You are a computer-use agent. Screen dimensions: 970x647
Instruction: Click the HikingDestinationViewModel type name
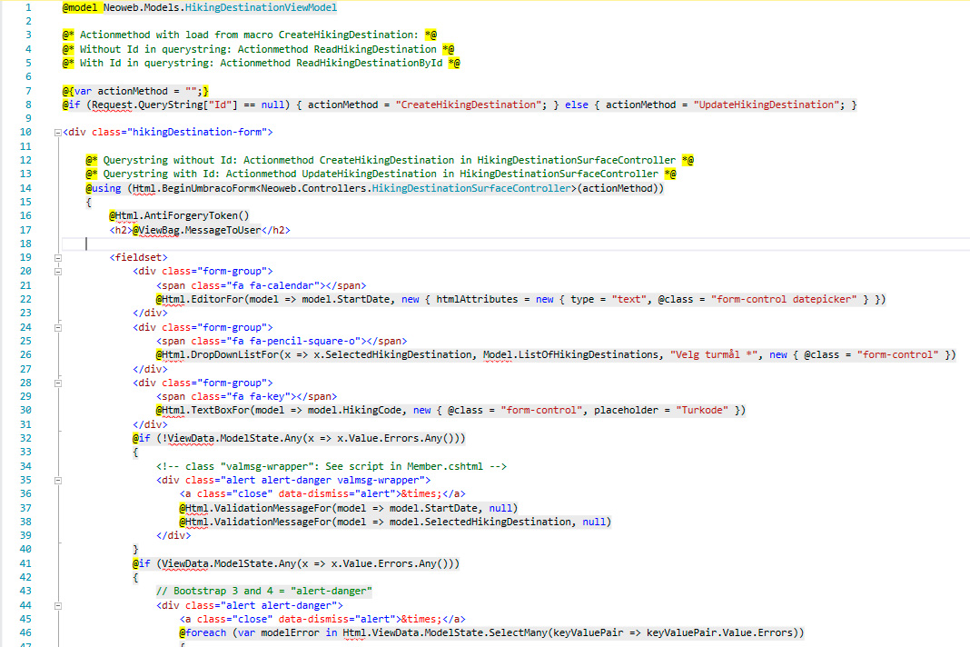pyautogui.click(x=259, y=7)
